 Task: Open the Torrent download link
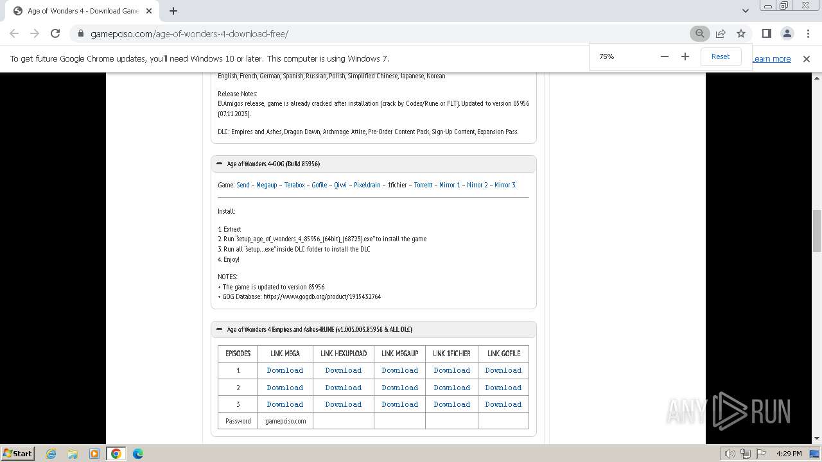(423, 185)
